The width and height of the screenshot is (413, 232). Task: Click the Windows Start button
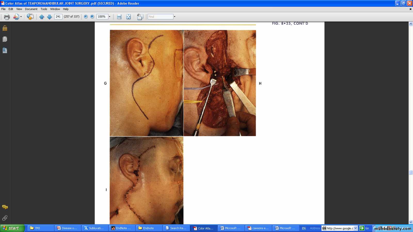pos(12,228)
